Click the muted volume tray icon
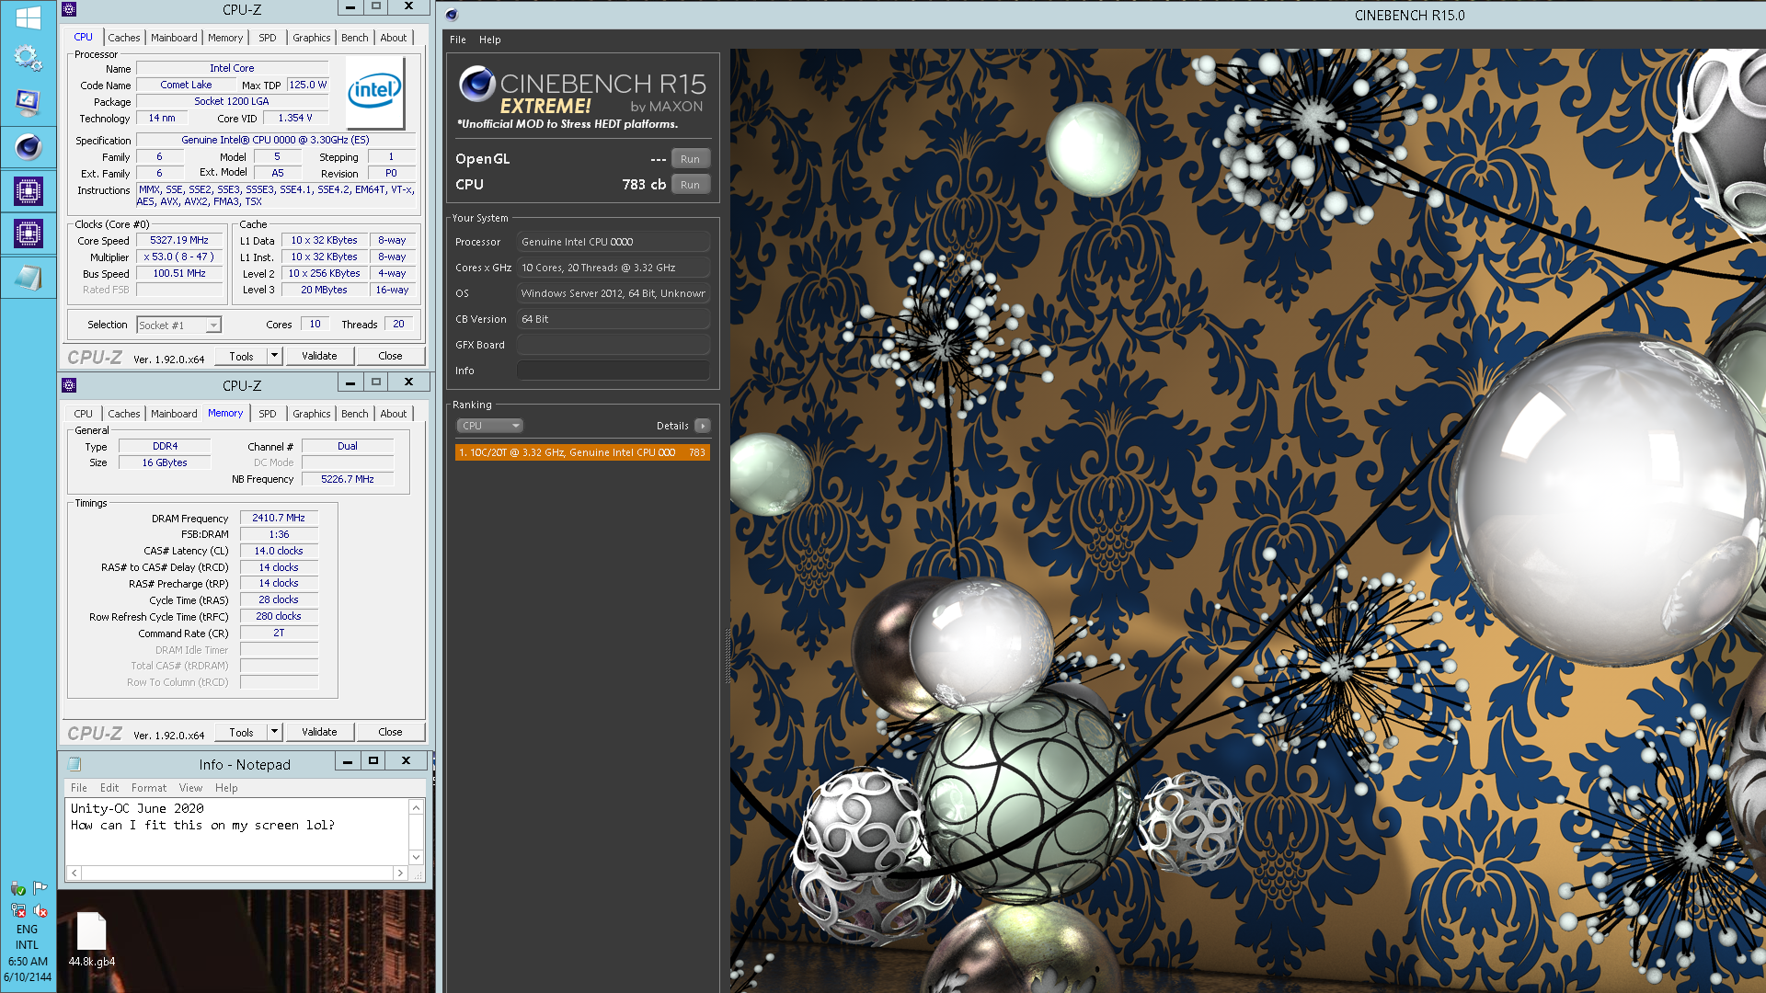 pos(40,910)
